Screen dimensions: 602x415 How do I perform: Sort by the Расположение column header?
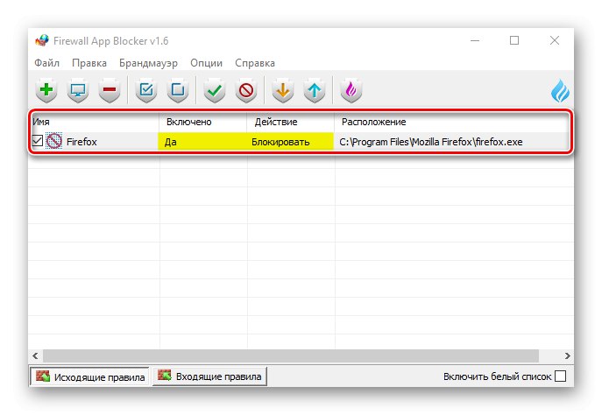452,122
